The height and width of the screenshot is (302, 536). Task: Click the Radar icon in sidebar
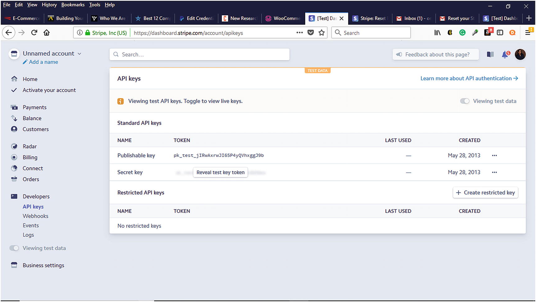(14, 146)
